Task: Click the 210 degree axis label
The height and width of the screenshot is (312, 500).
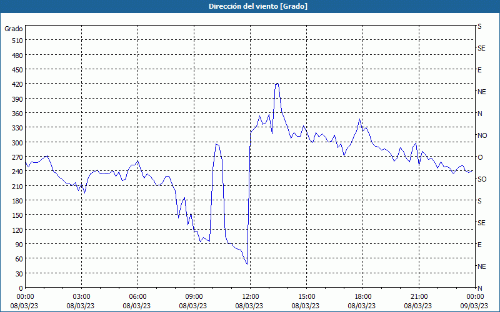Action: [x=17, y=186]
